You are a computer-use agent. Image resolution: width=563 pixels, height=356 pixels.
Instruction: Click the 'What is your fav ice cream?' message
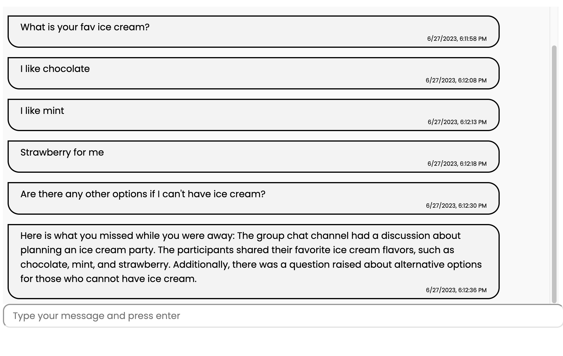[85, 27]
